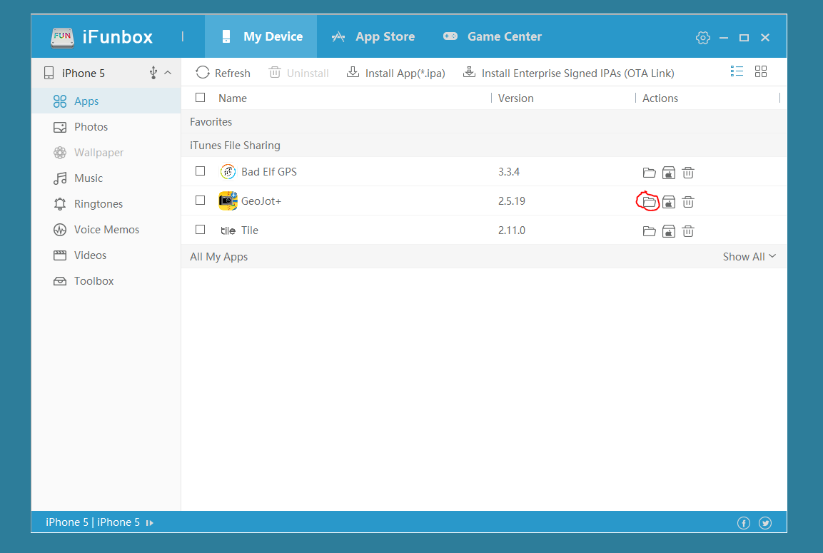The image size is (823, 553).
Task: Install Enterprise Signed IPAs via OTA Link
Action: point(568,73)
